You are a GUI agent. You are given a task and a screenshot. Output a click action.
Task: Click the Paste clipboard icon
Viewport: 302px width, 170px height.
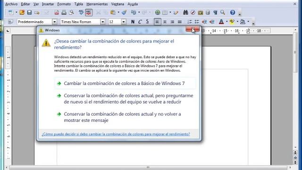click(113, 13)
